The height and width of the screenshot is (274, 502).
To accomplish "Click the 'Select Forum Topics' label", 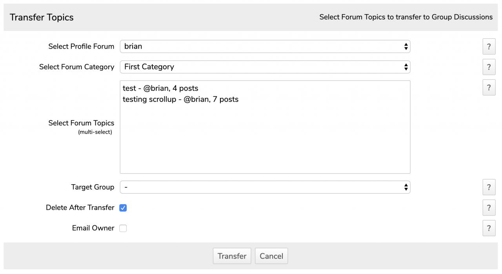I will (81, 123).
